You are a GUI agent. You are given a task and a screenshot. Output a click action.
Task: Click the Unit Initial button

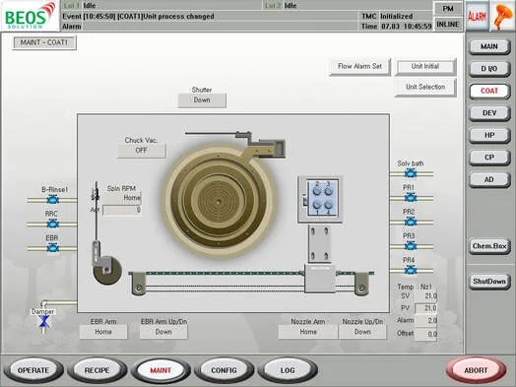tap(425, 67)
